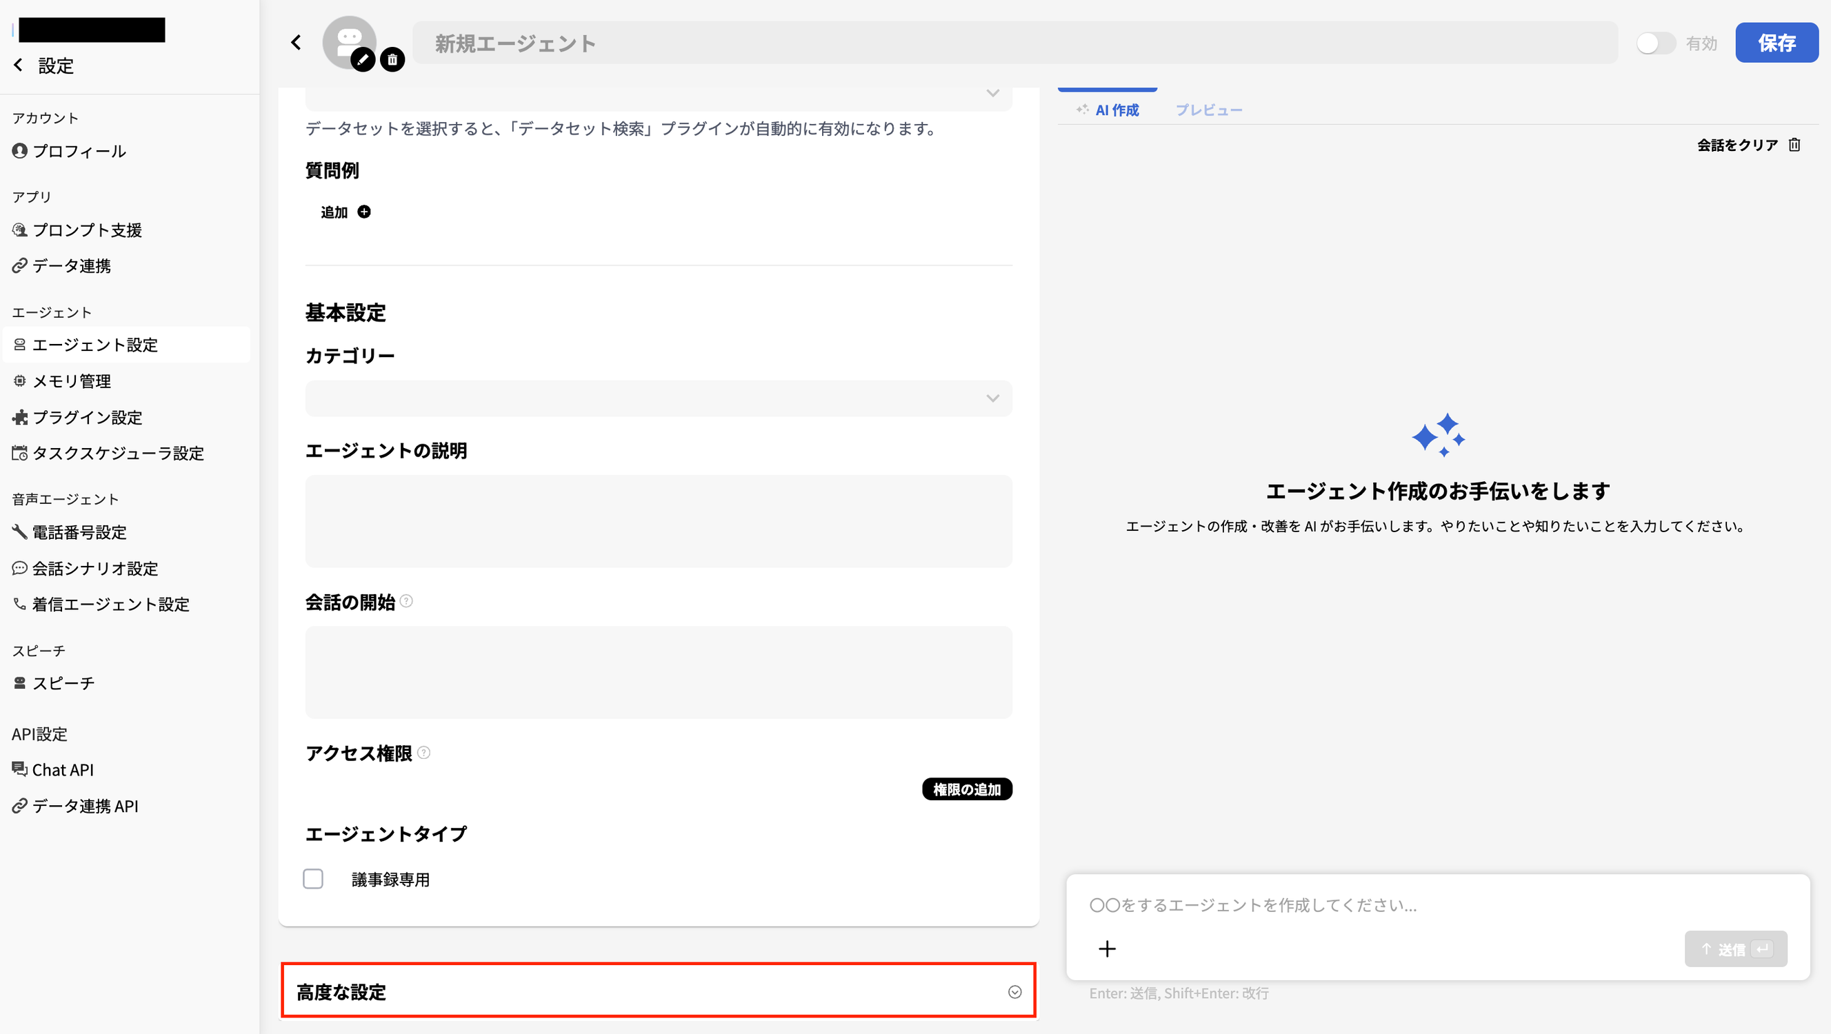
Task: Click the pencil edit avatar icon
Action: coord(363,60)
